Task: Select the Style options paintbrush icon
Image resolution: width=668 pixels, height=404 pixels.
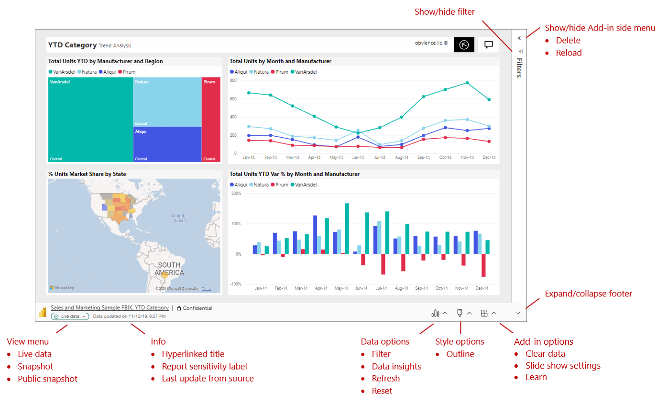Action: pyautogui.click(x=459, y=314)
